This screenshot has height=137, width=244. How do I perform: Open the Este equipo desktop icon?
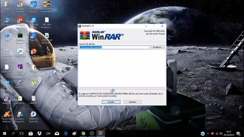click(7, 21)
